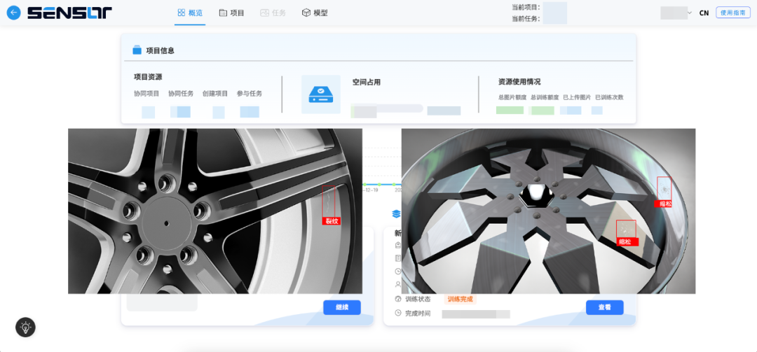Click the 协同项目 label
This screenshot has width=757, height=352.
146,94
